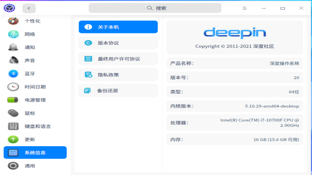The height and width of the screenshot is (175, 312).
Task: Minimize the Control Center window
Action: point(264,8)
